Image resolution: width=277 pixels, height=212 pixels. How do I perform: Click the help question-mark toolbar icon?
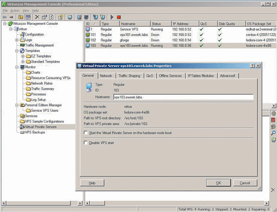pos(60,17)
